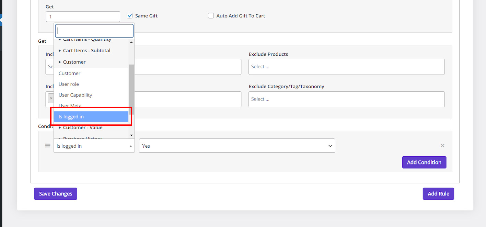Expand the Cart Items - Subtotal group
Image resolution: width=486 pixels, height=227 pixels.
[86, 51]
